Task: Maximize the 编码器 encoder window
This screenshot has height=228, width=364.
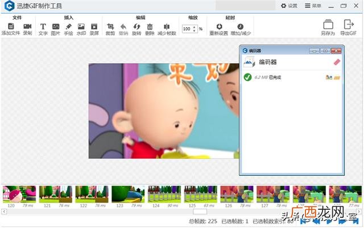Action: [x=325, y=50]
